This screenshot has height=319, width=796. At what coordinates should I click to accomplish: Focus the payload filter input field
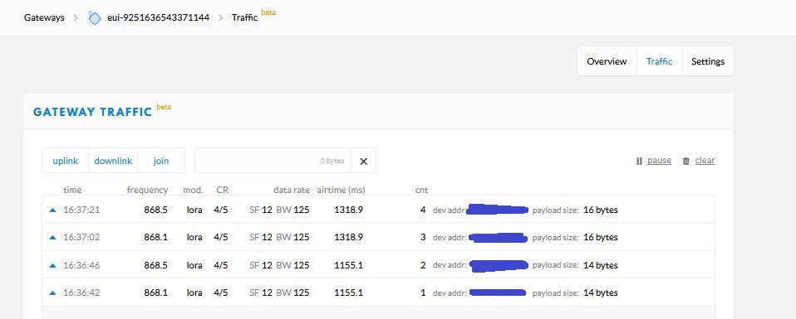(x=273, y=161)
